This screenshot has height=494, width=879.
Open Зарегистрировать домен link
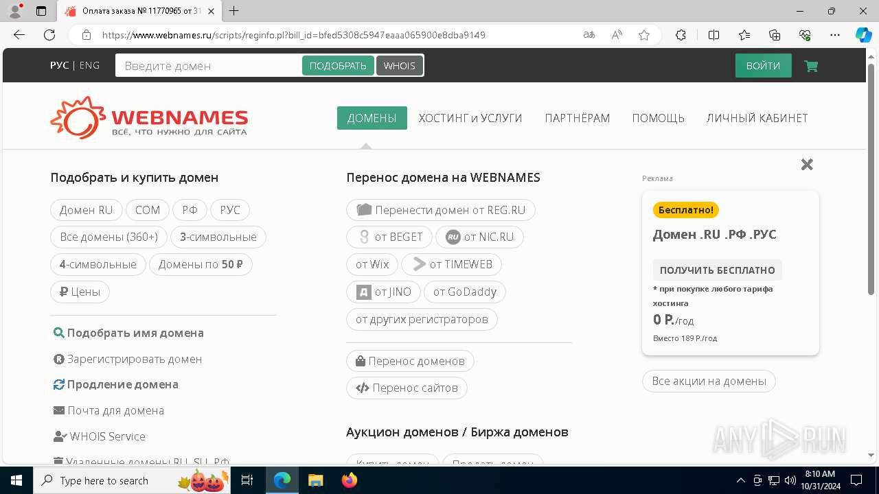pyautogui.click(x=128, y=359)
